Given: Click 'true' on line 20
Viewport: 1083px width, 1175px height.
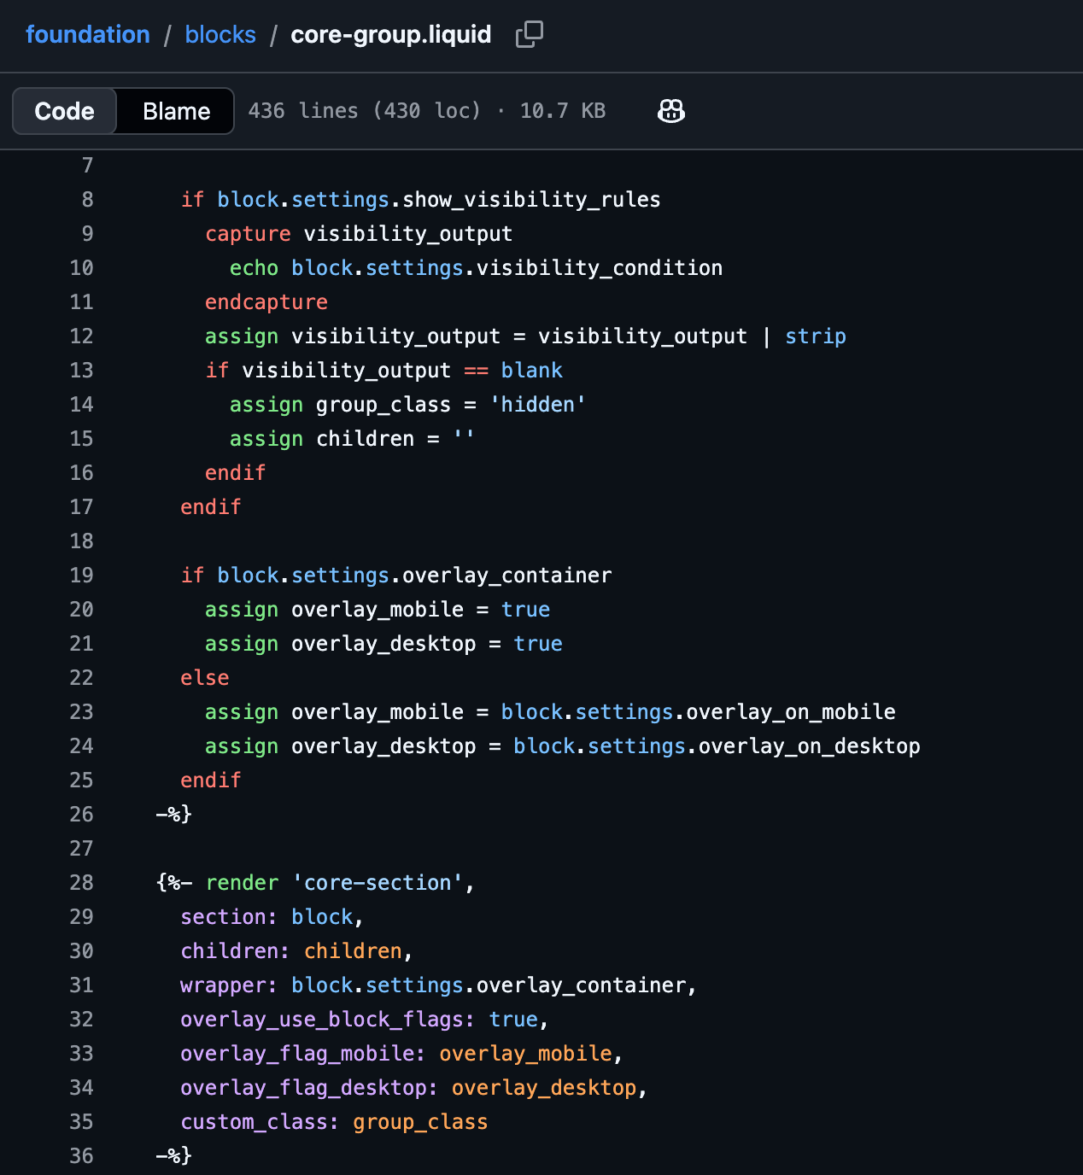Looking at the screenshot, I should click(x=525, y=610).
